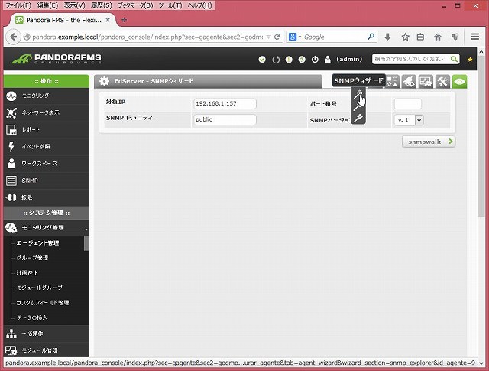Click the port number input field
Viewport: 489px width, 371px height.
coord(407,104)
